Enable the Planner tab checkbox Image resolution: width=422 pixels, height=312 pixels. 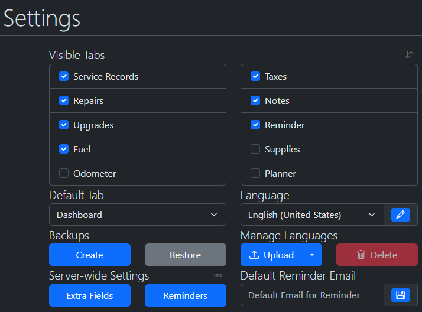coord(255,173)
